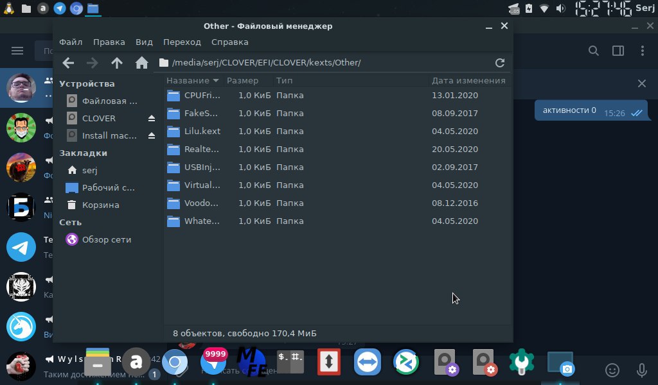
Task: Open Telegram three-dot chat menu
Action: [x=643, y=51]
